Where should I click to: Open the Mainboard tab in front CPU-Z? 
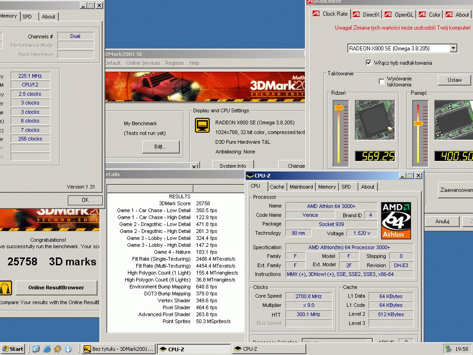pos(301,187)
